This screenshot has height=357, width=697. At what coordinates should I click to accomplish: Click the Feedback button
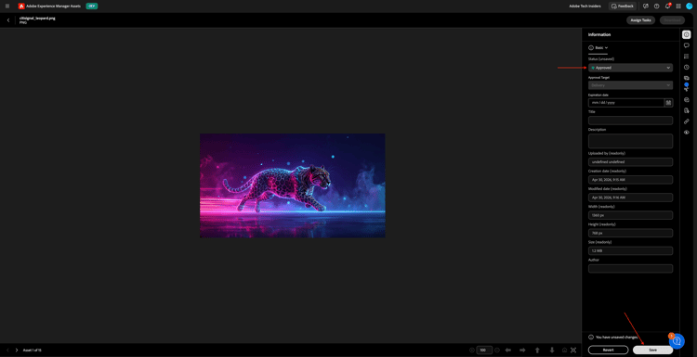pos(623,6)
